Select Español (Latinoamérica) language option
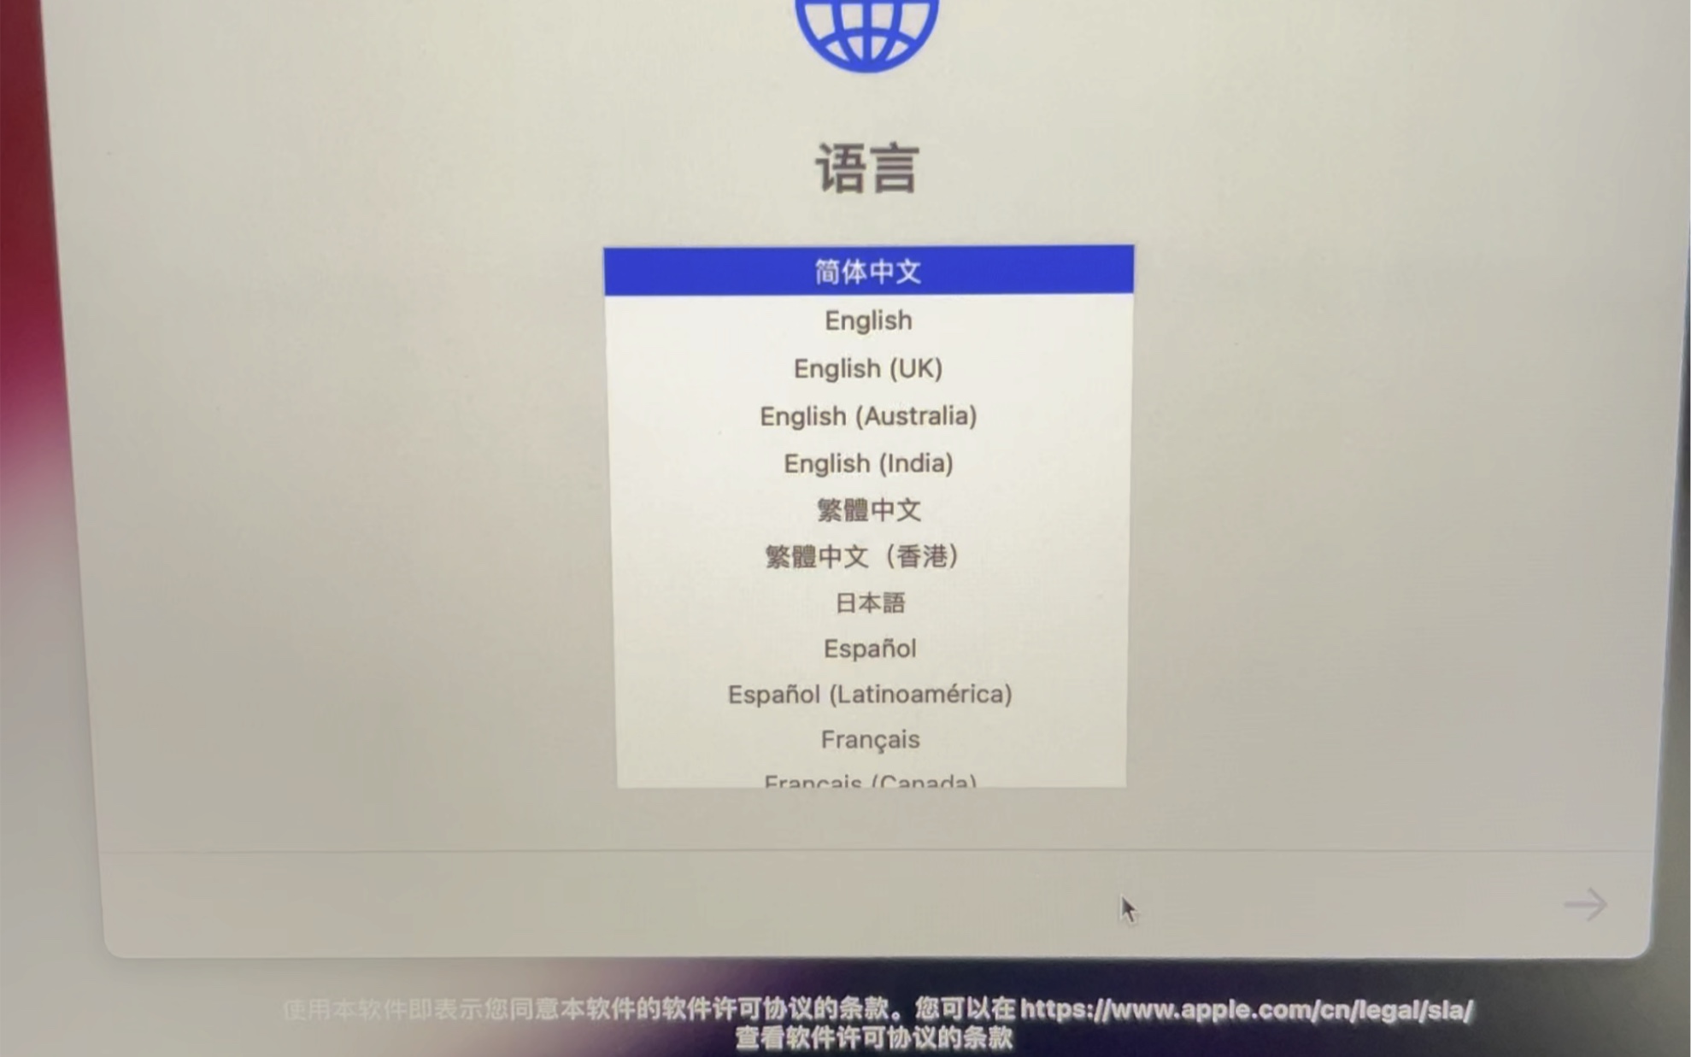The height and width of the screenshot is (1057, 1691). pos(869,693)
